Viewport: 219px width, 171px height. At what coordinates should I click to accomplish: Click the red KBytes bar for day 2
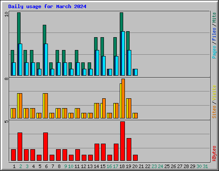20,147
